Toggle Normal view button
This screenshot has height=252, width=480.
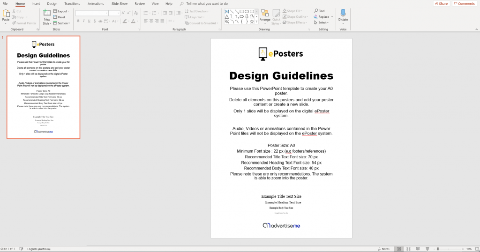pos(399,249)
